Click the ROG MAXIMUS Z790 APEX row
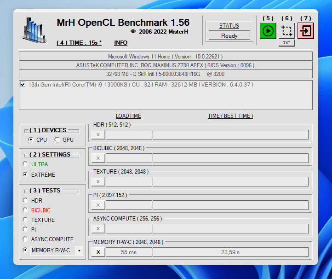Image resolution: width=332 pixels, height=279 pixels. [166, 65]
